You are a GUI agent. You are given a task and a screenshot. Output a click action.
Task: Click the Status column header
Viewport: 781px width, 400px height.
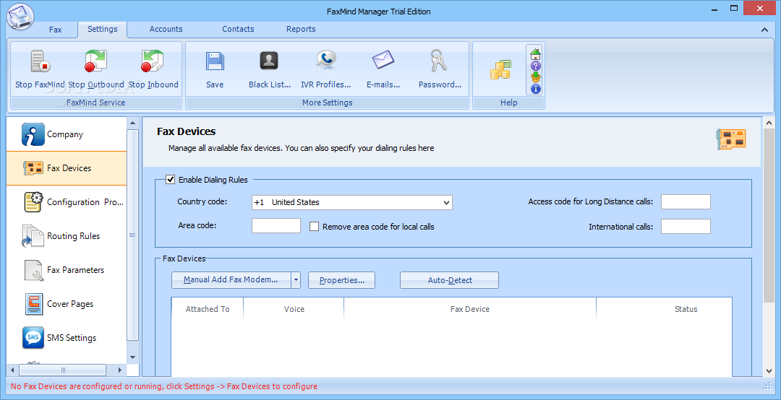665,309
